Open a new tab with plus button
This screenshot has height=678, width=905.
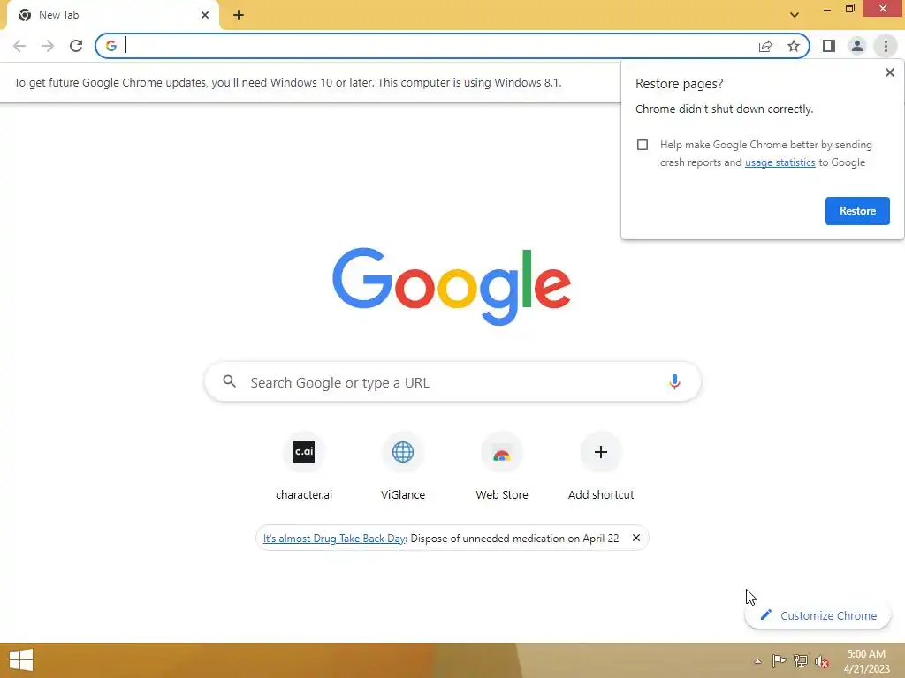click(239, 15)
